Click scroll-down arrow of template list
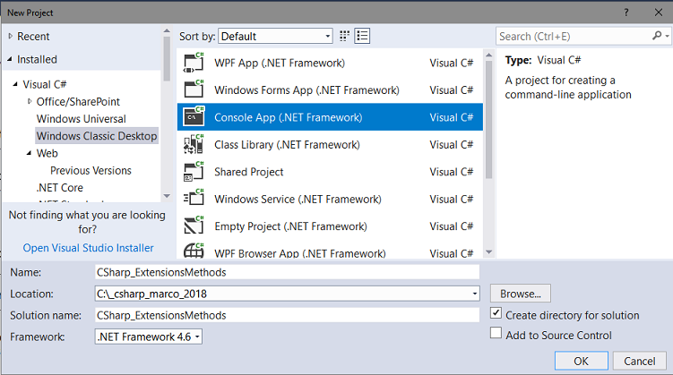Screen dimensions: 673x375 pos(489,252)
